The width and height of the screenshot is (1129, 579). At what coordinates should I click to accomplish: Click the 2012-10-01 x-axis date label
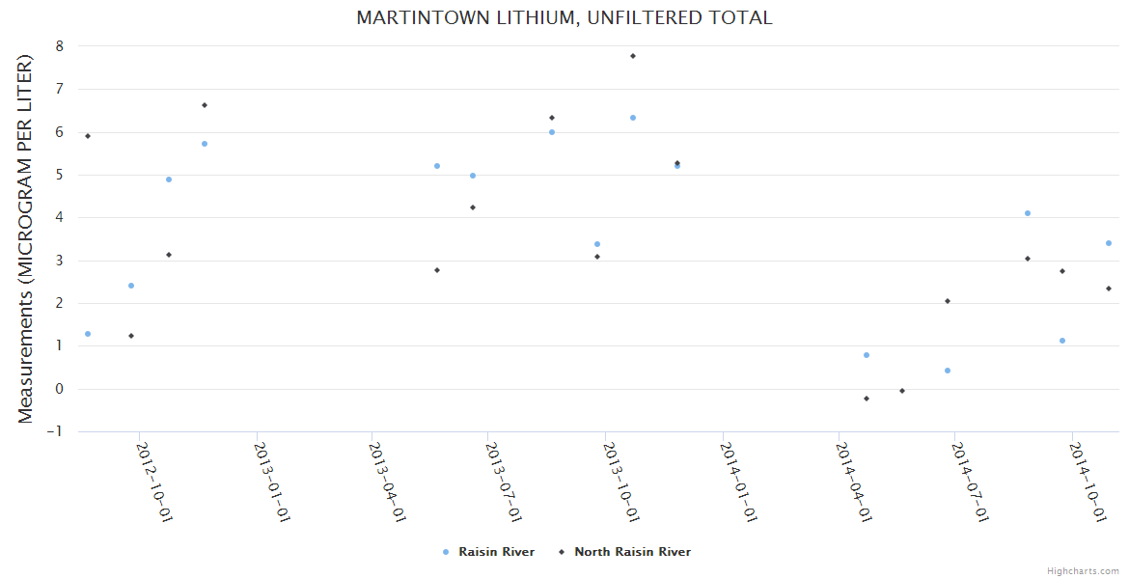(x=154, y=482)
